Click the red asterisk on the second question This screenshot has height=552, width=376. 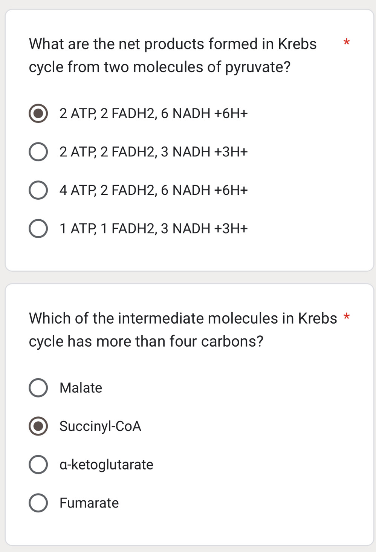(x=347, y=317)
